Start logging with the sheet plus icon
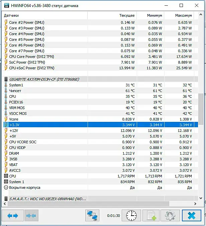Image resolution: width=206 pixels, height=226 pixels. pyautogui.click(x=151, y=216)
